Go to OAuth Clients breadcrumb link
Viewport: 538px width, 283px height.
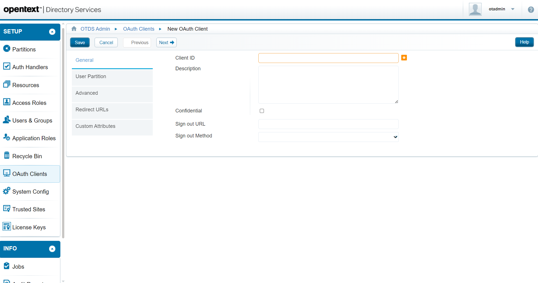pyautogui.click(x=139, y=29)
